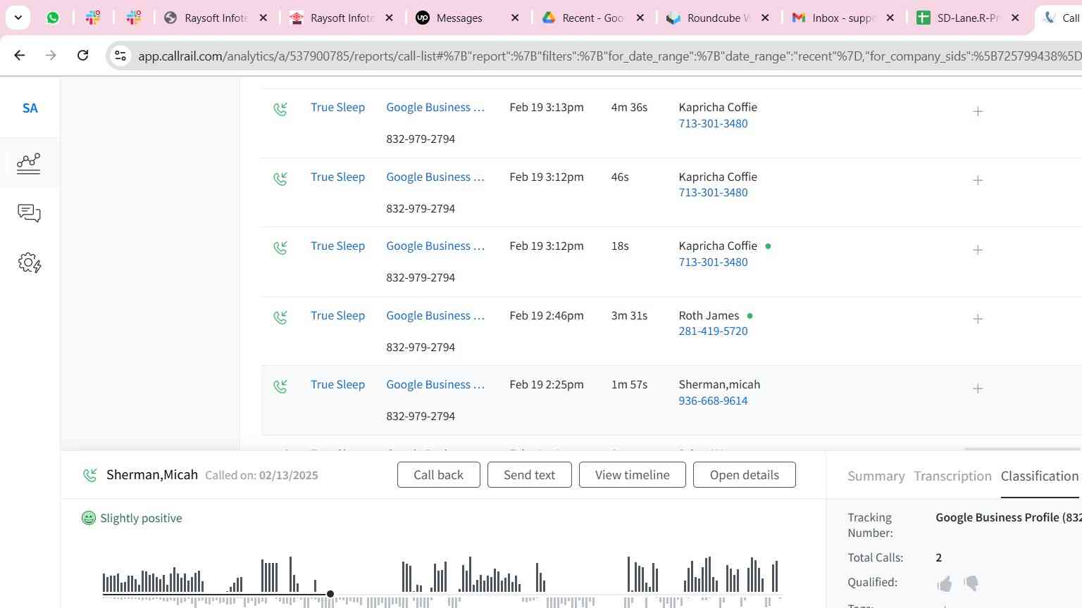Close the Messages browser tab
The height and width of the screenshot is (608, 1082).
(x=515, y=18)
